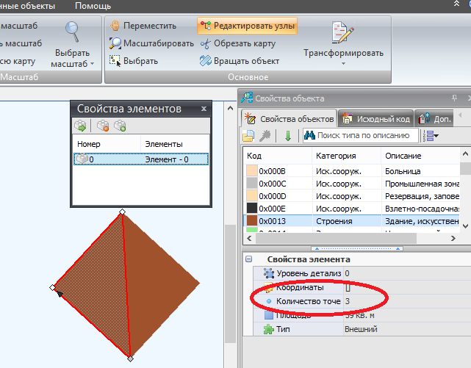
Task: Click the brown swatch for code 0x0013
Action: click(x=252, y=220)
